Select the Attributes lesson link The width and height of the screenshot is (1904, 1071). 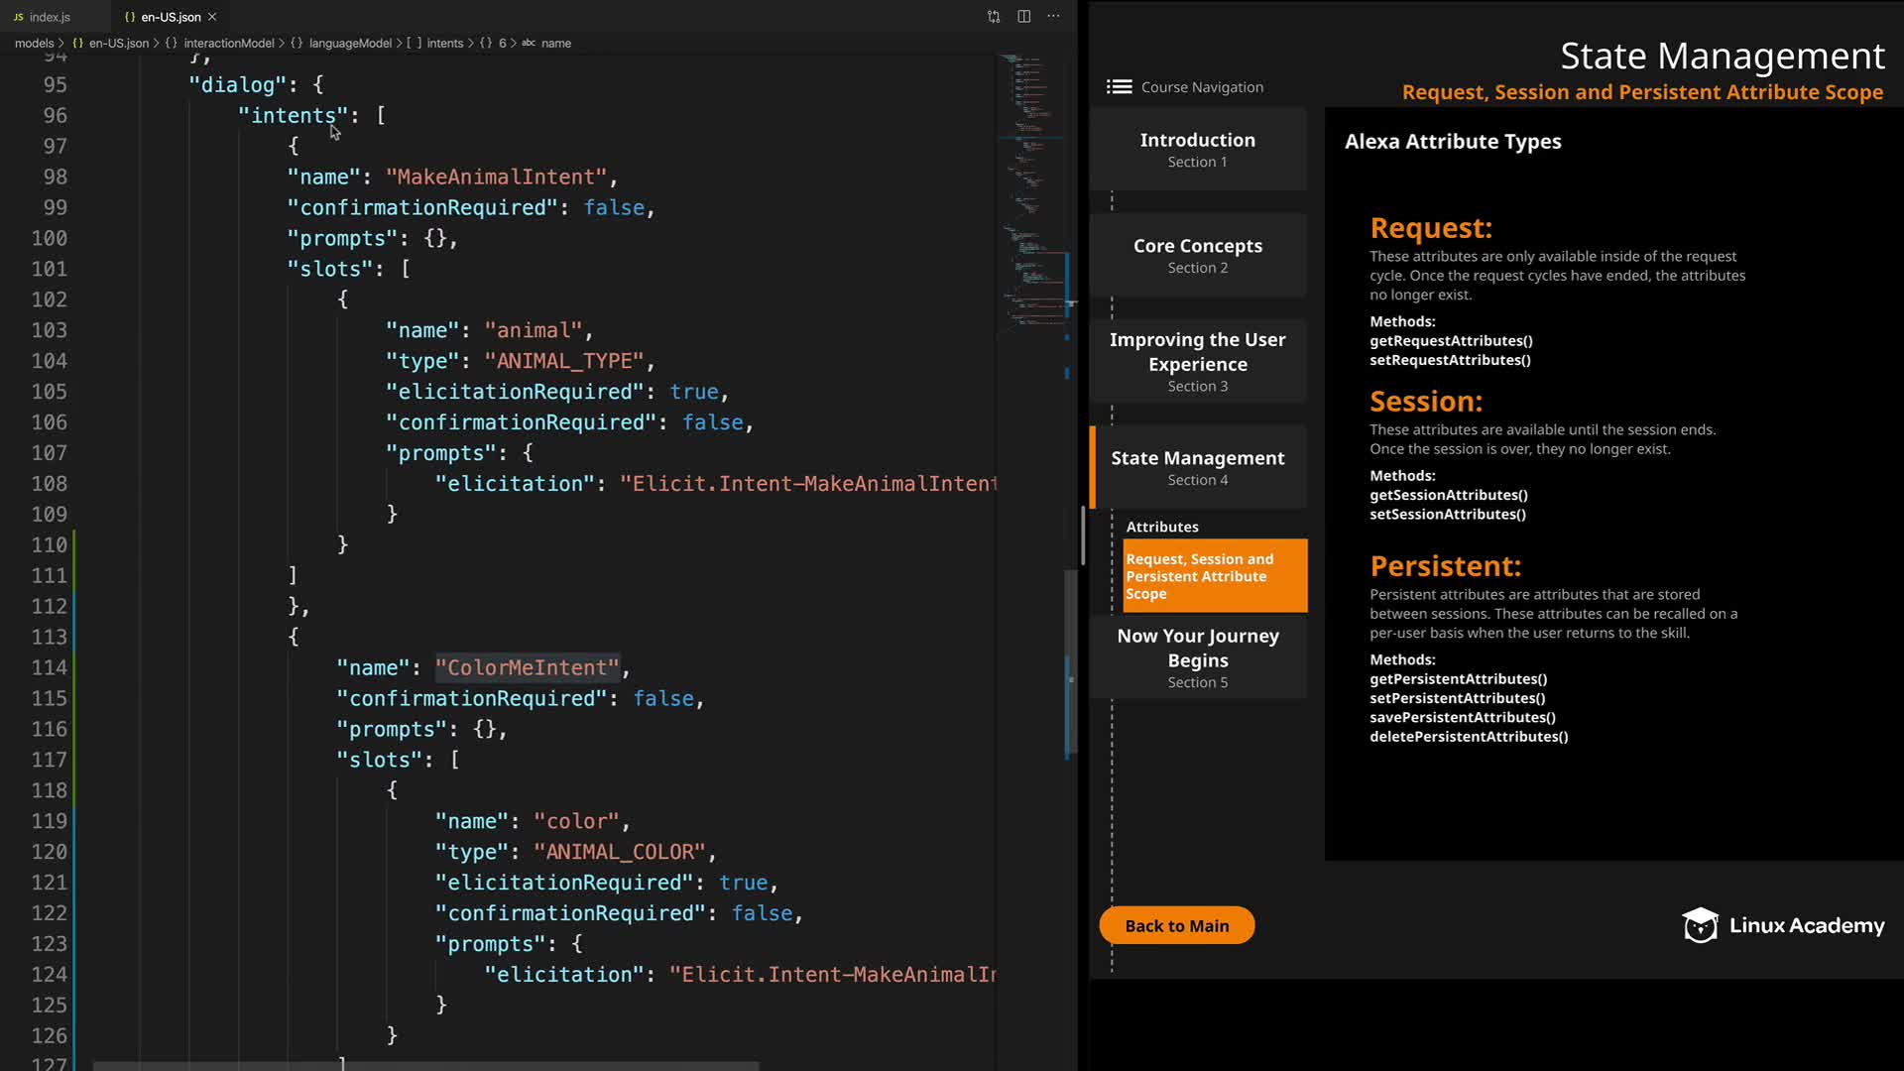[x=1161, y=527]
